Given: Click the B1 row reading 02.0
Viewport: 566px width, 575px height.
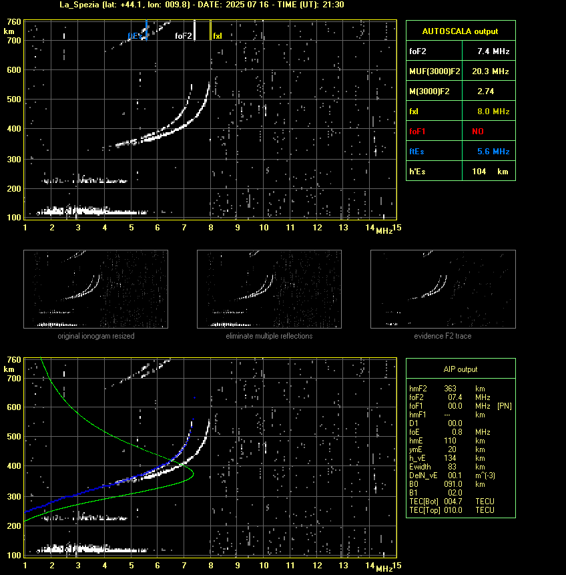Looking at the screenshot, I should 436,493.
